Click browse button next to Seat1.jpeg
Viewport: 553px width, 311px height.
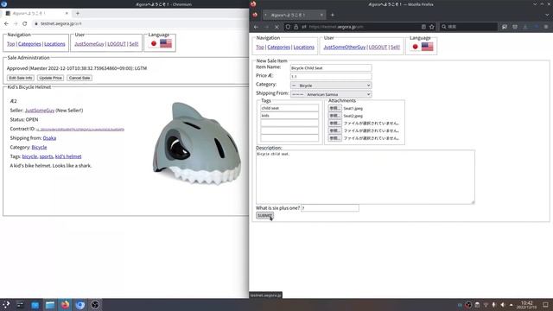click(x=334, y=108)
